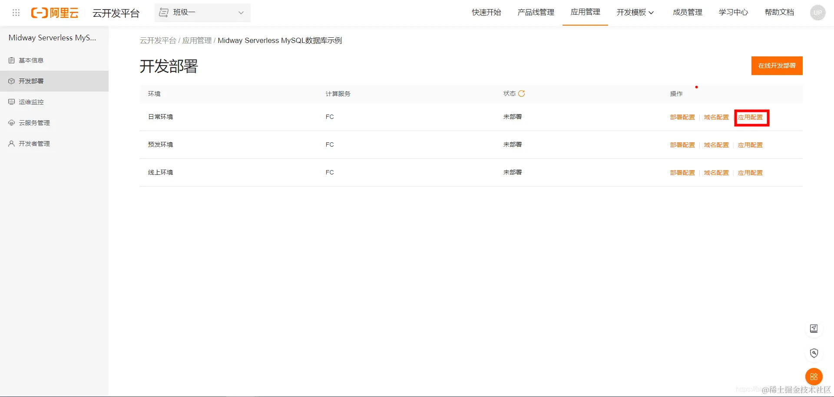Open the user avatar menu
This screenshot has width=834, height=397.
click(817, 13)
